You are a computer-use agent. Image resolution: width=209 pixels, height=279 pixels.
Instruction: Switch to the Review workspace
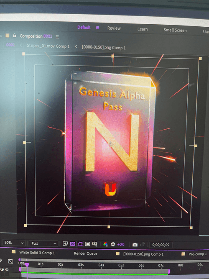pyautogui.click(x=114, y=28)
